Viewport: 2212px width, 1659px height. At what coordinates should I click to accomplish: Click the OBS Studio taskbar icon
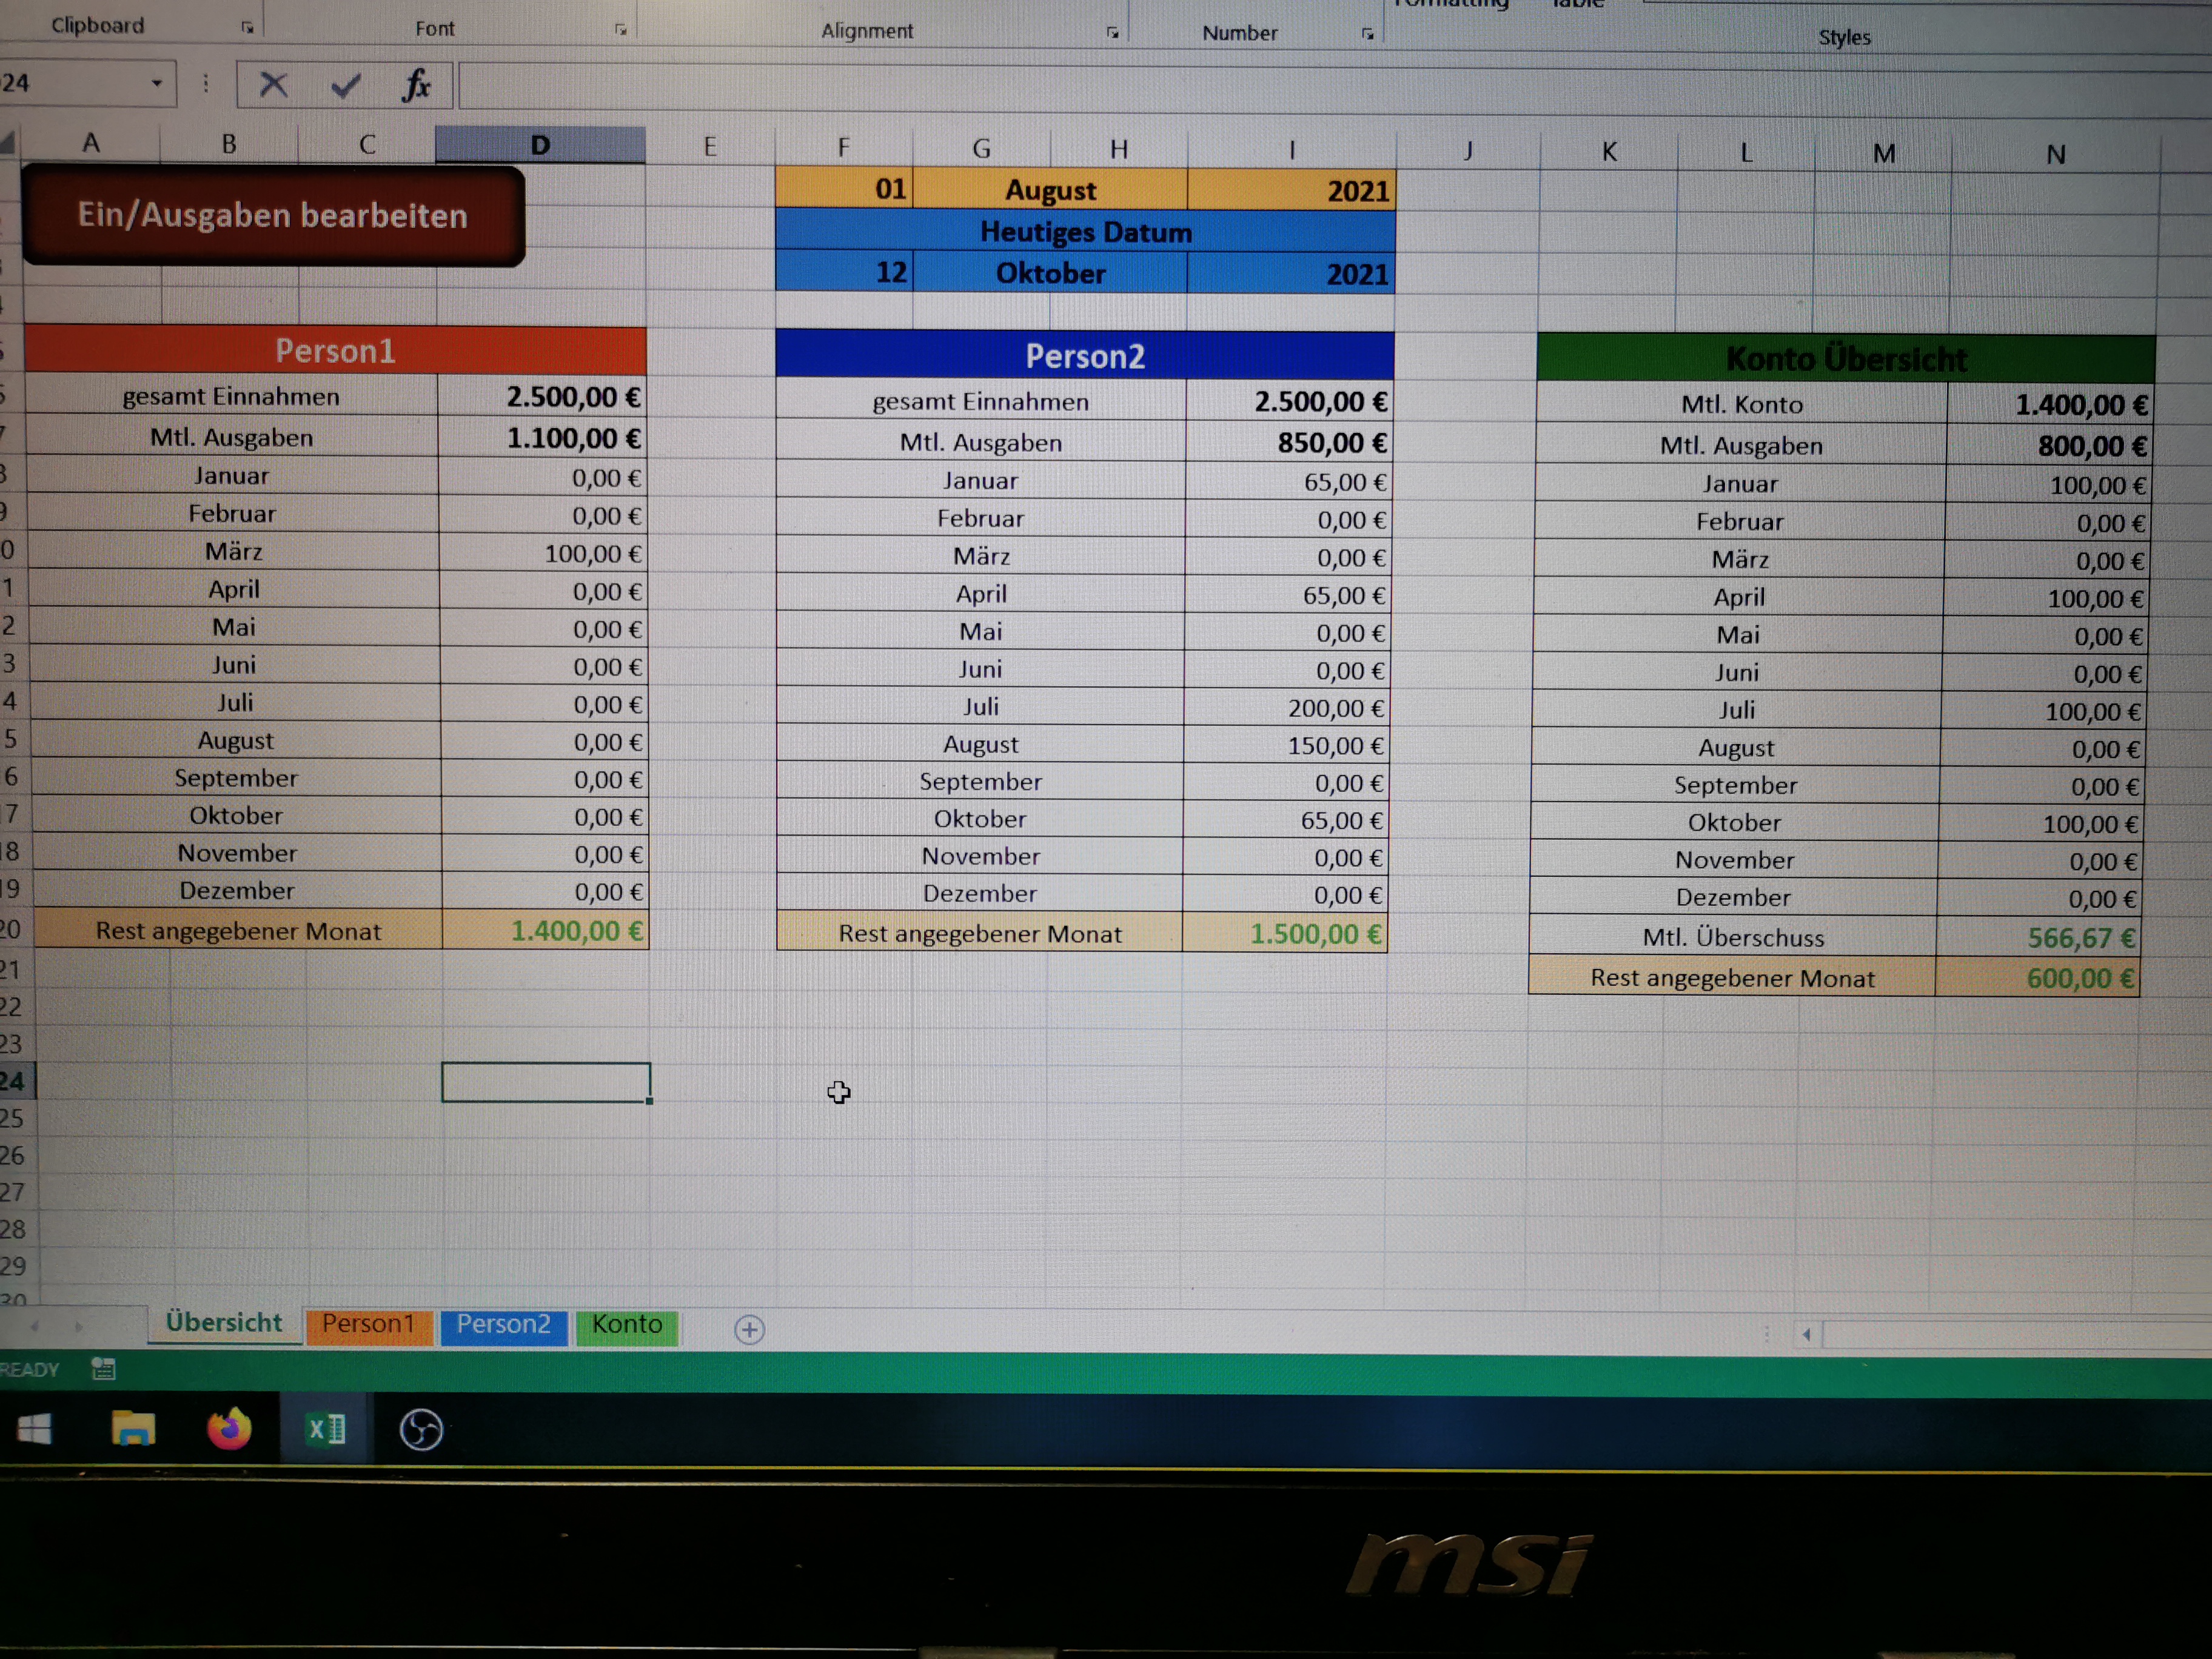tap(421, 1430)
